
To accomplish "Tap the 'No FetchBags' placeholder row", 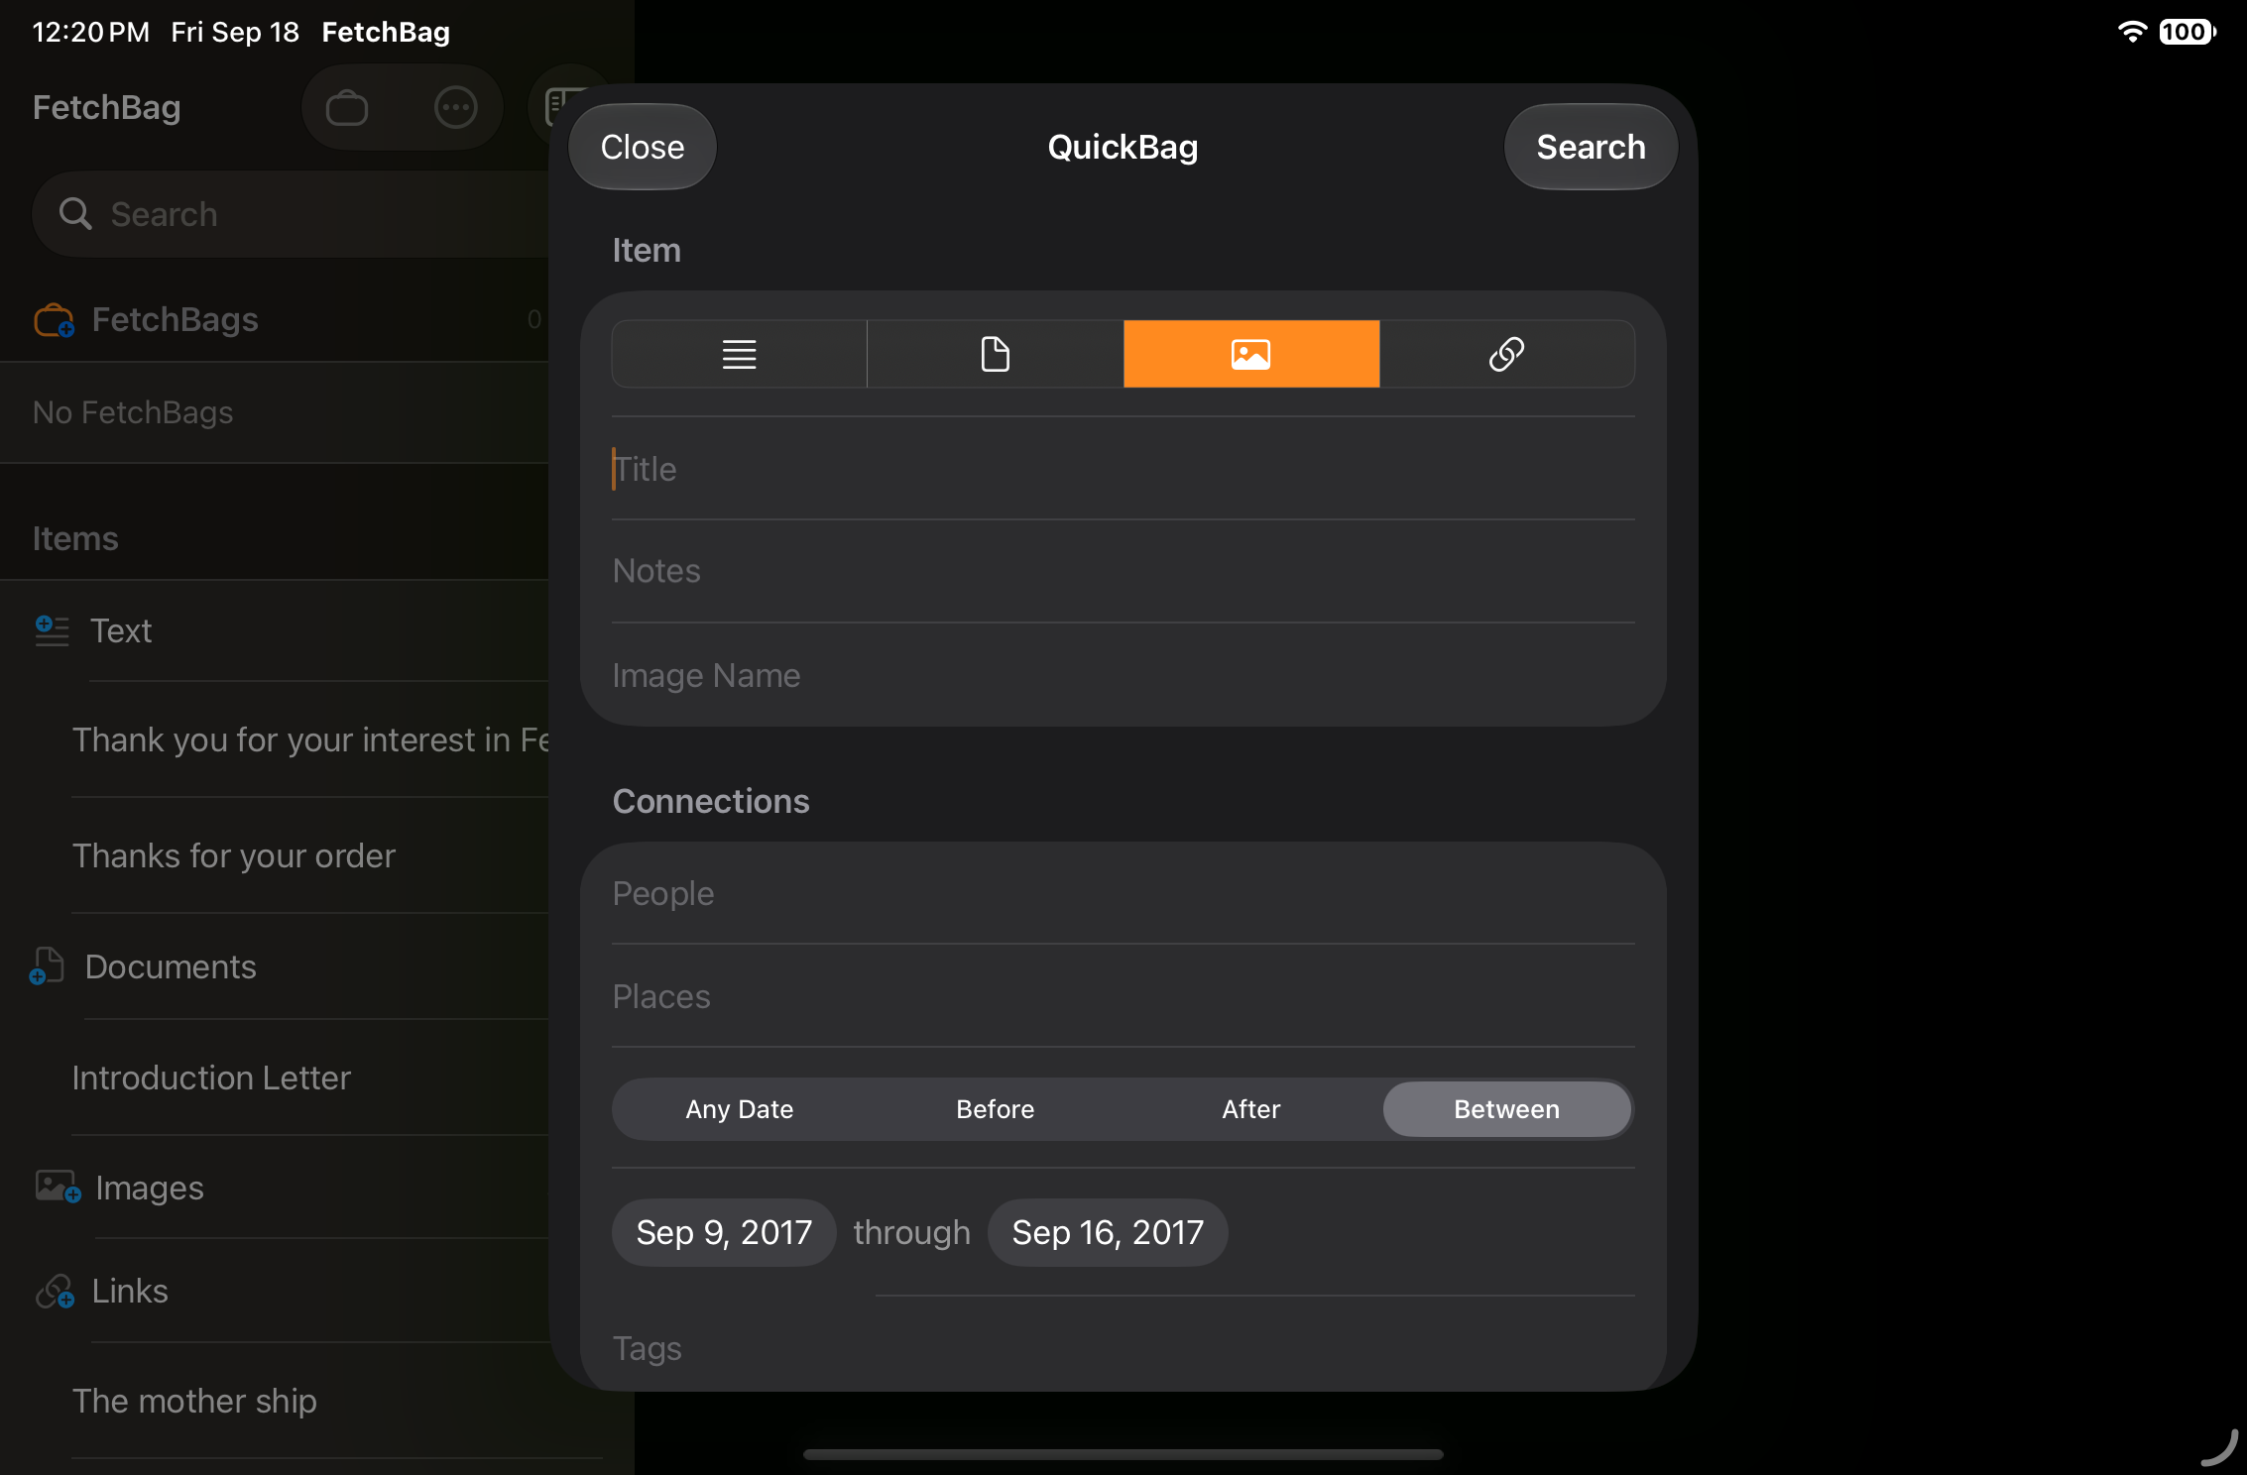I will pyautogui.click(x=275, y=412).
